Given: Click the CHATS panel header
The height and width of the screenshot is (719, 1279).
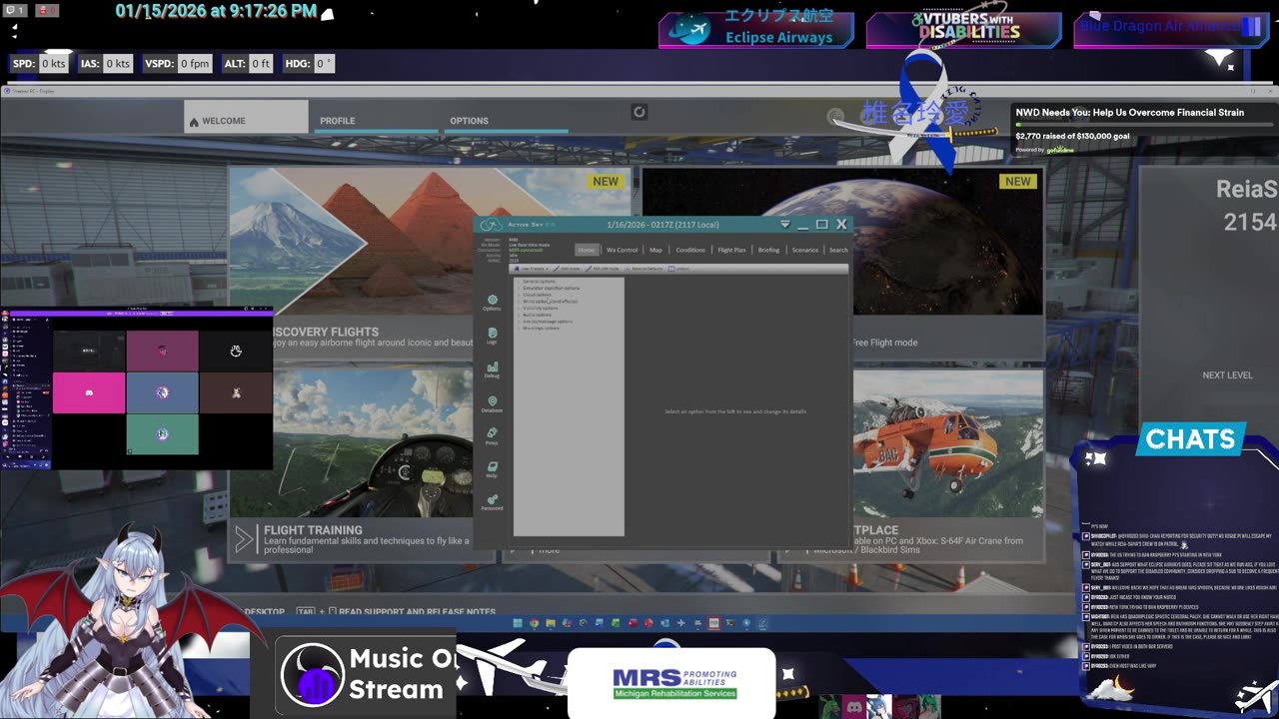Looking at the screenshot, I should (x=1191, y=439).
